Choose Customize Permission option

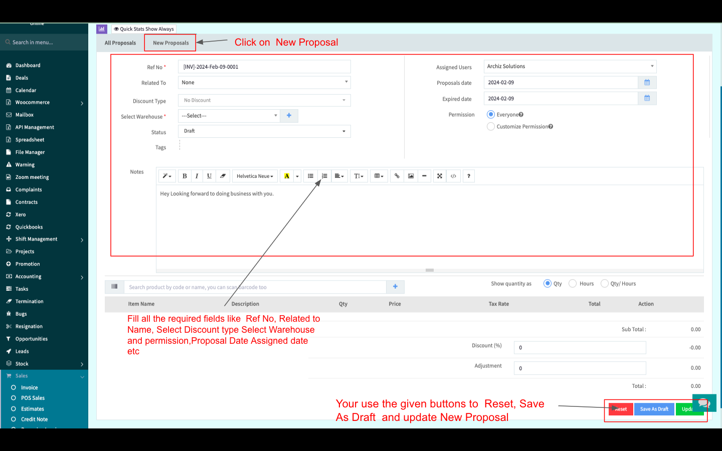pyautogui.click(x=491, y=127)
